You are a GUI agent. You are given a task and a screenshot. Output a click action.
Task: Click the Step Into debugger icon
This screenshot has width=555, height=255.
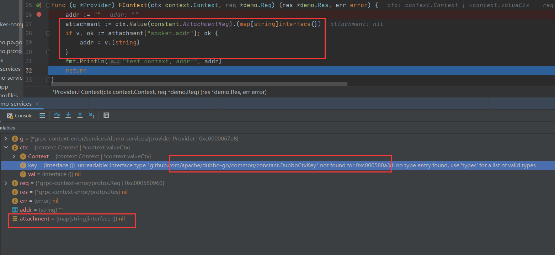coord(68,115)
